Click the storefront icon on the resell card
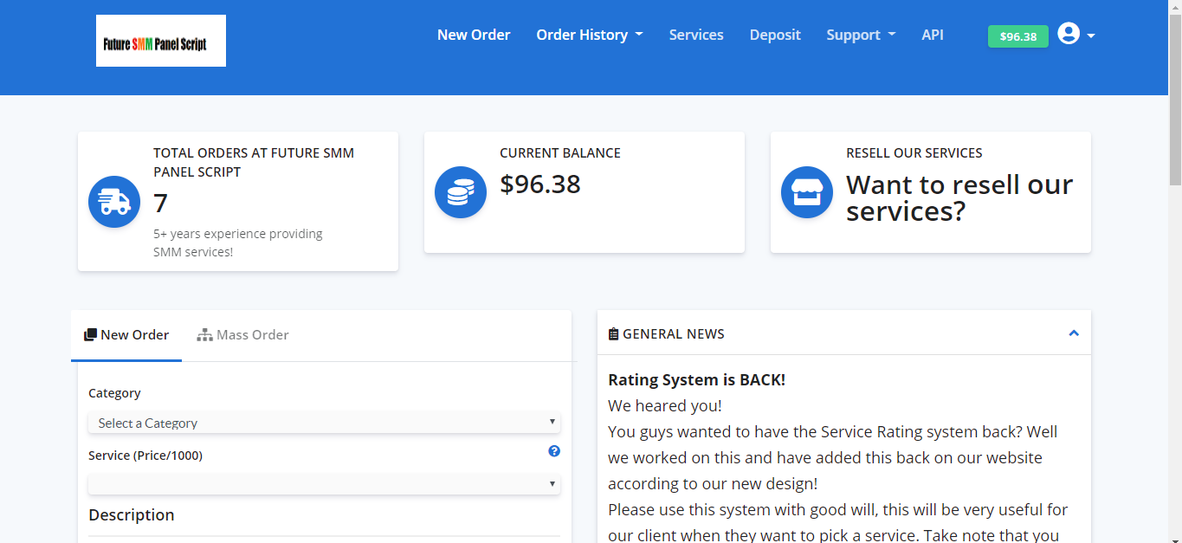 point(806,192)
